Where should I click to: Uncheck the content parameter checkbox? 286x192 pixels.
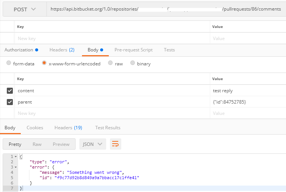(x=10, y=91)
